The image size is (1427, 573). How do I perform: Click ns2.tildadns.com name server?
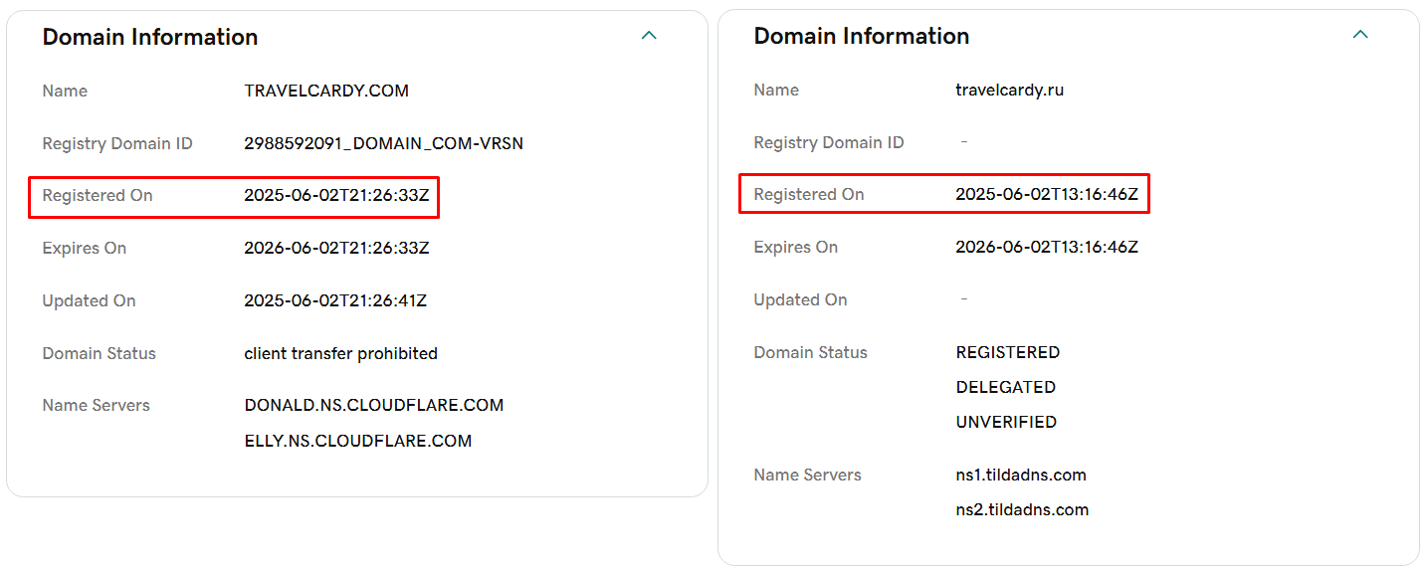pos(1022,510)
